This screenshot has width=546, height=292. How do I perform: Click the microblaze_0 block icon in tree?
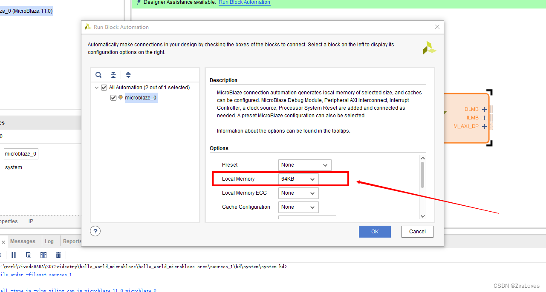point(121,98)
